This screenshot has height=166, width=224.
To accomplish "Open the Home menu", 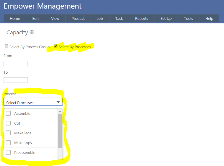I will click(x=15, y=18).
